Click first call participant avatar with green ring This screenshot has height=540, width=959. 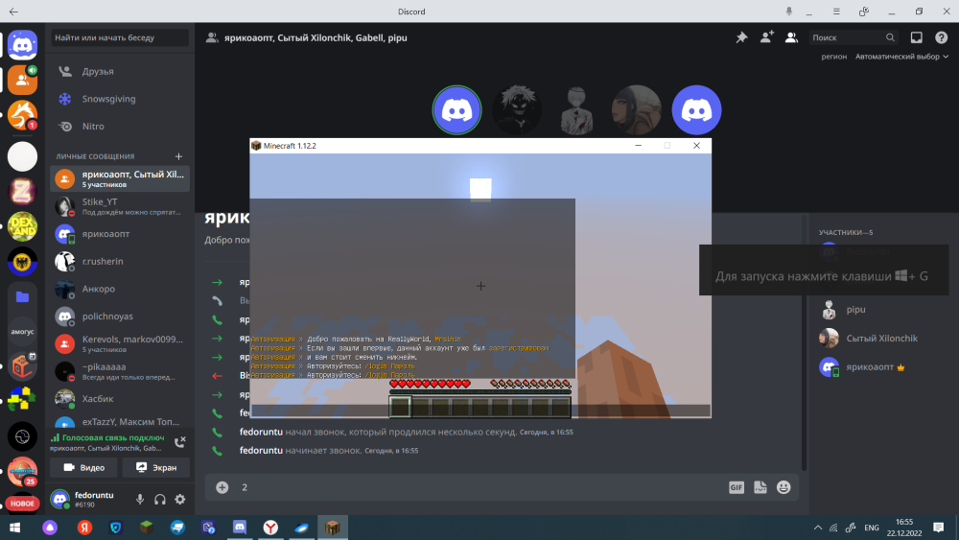click(x=456, y=110)
